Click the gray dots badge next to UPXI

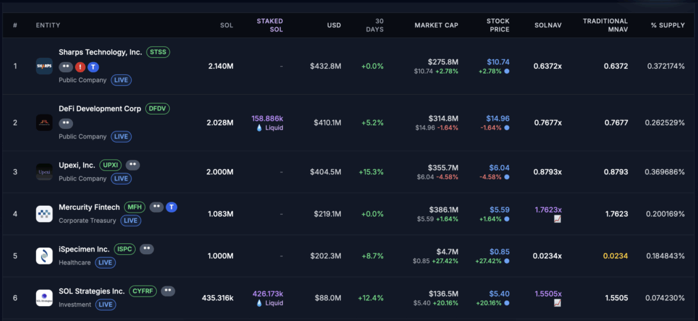coord(133,165)
